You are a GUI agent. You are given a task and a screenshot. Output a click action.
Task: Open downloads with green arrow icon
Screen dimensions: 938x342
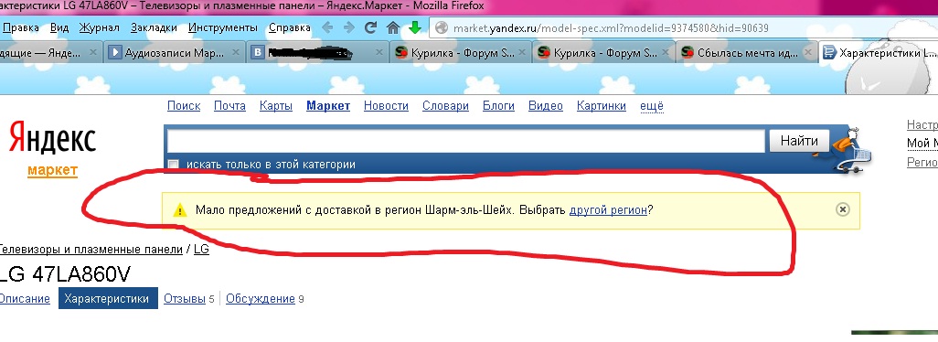pyautogui.click(x=415, y=27)
